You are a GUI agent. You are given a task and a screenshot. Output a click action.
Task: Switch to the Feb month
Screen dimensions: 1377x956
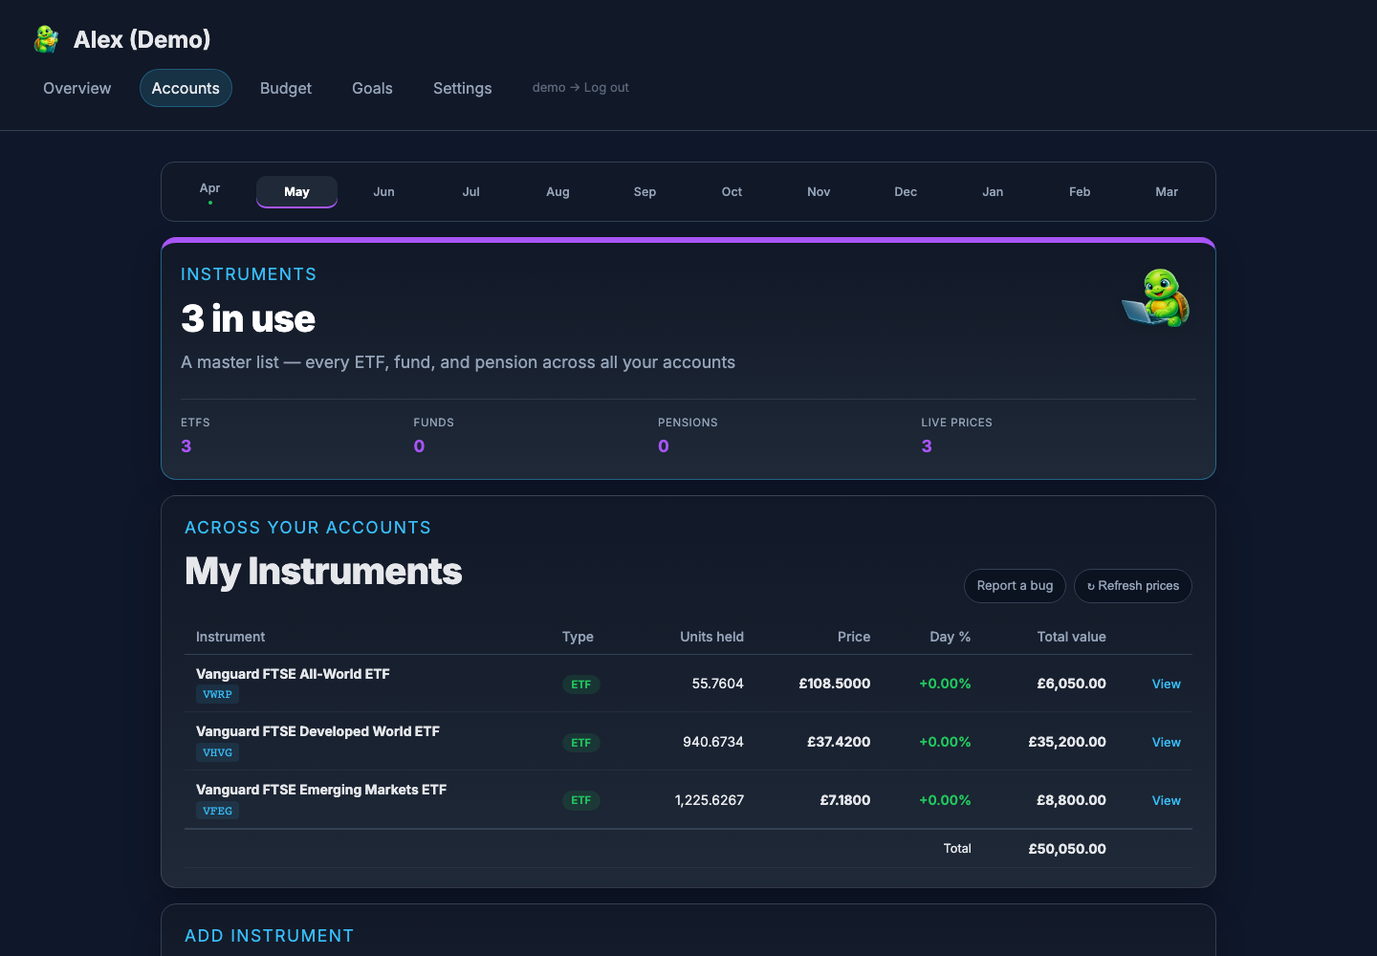(x=1080, y=191)
